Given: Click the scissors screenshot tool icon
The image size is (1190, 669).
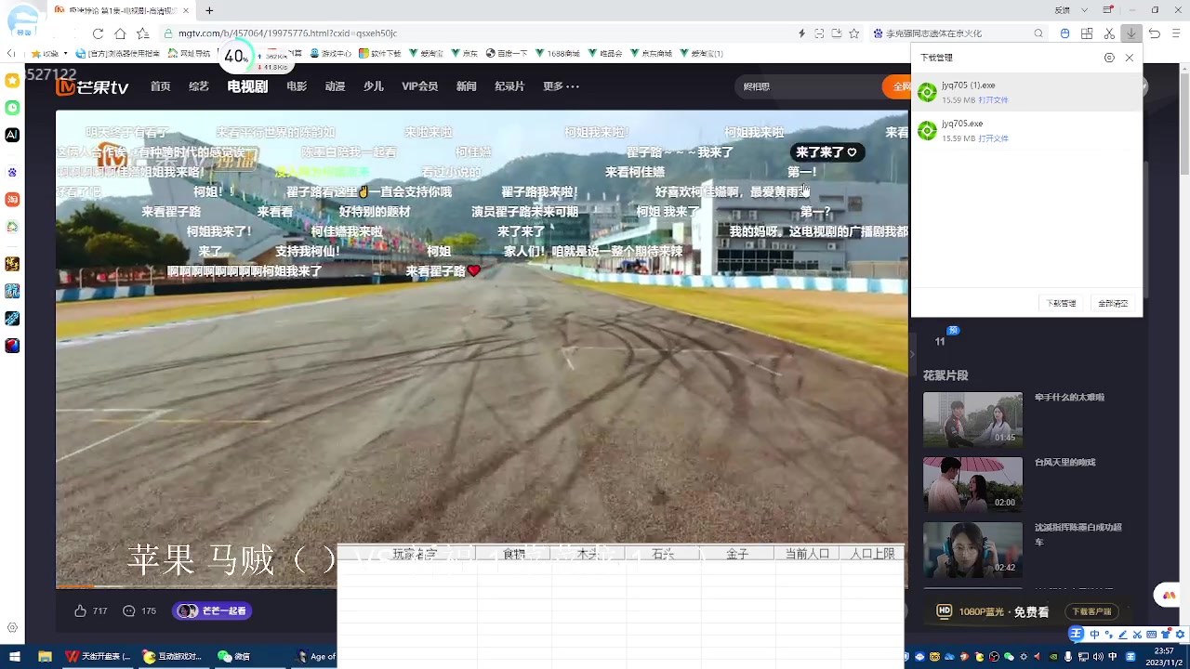Looking at the screenshot, I should (x=1109, y=33).
